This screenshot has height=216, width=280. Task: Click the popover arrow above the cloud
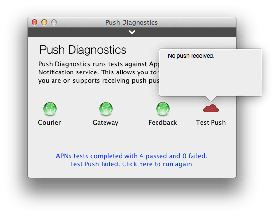point(211,99)
